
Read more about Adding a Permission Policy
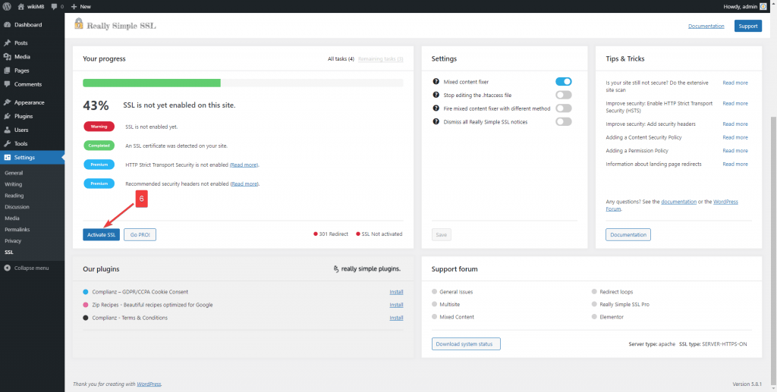(735, 150)
